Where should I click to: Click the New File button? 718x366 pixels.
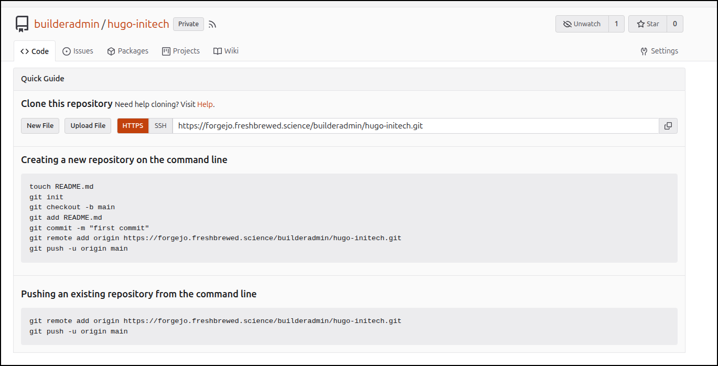(40, 126)
